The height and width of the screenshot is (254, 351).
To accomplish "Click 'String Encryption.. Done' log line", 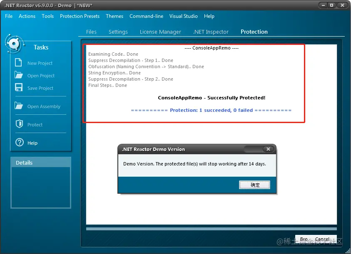I will [115, 73].
